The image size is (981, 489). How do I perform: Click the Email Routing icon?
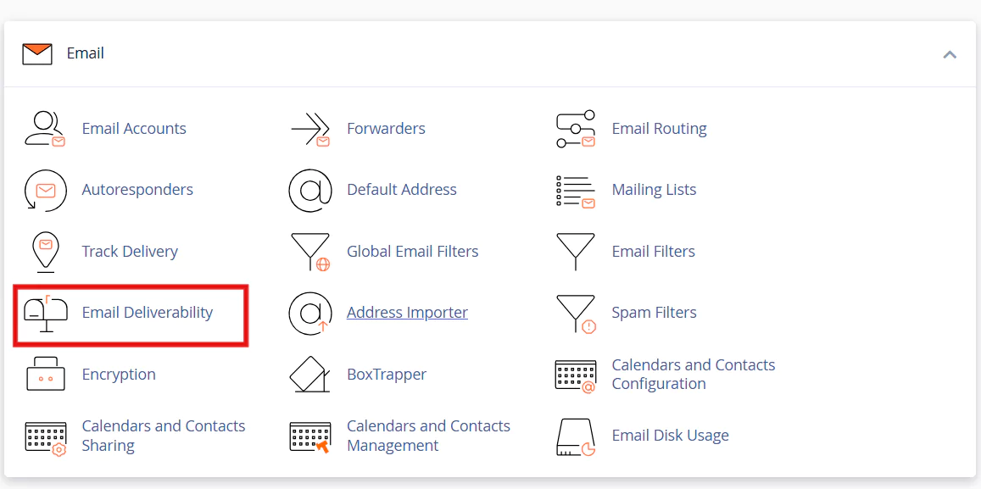[575, 129]
